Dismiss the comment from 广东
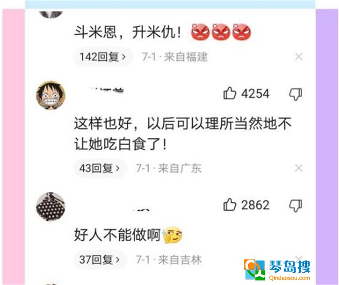 pyautogui.click(x=299, y=168)
